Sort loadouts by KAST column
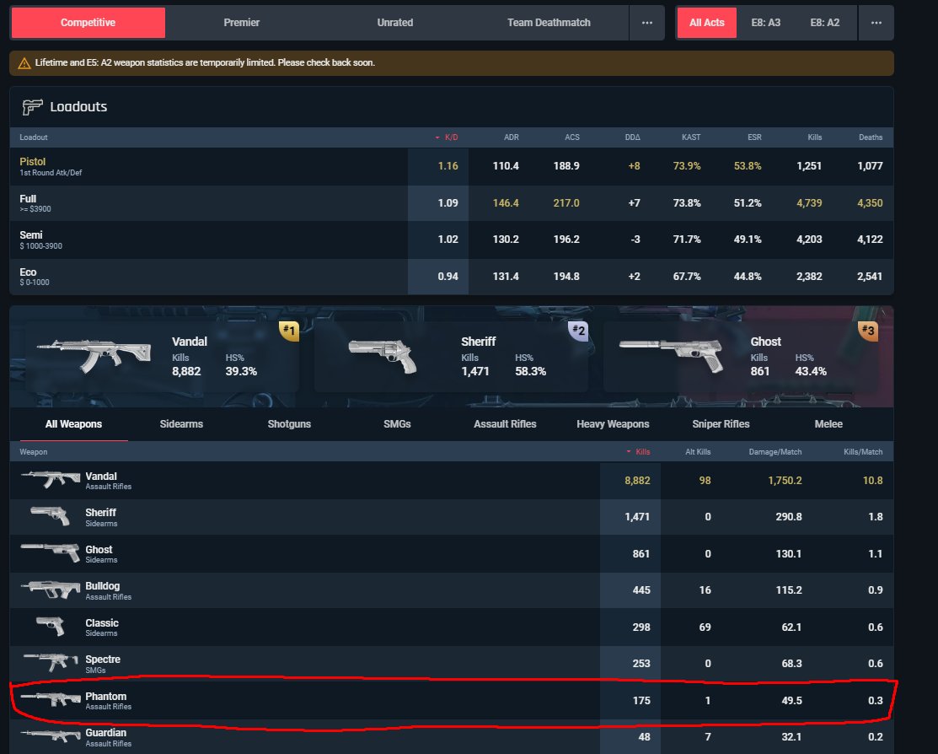The height and width of the screenshot is (754, 938). pyautogui.click(x=691, y=137)
